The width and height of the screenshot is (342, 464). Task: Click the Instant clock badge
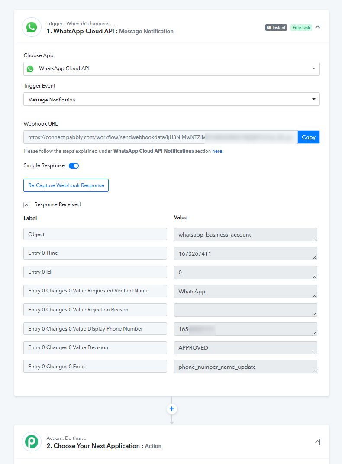tap(276, 28)
